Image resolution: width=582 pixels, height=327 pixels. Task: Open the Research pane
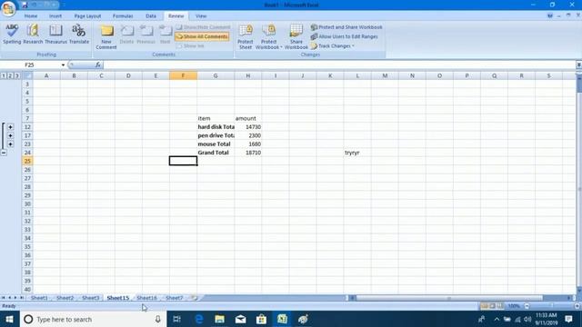[33, 35]
